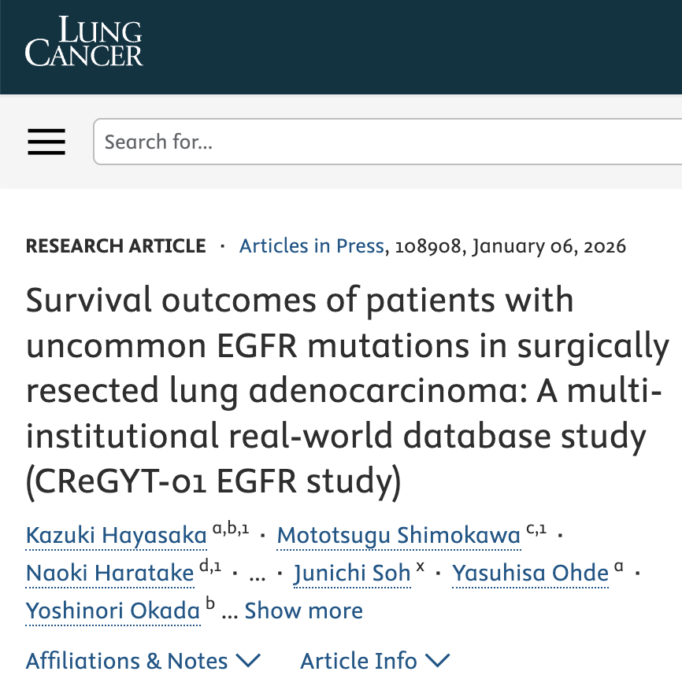Click the Lung Cancer journal logo
The height and width of the screenshot is (675, 682).
(83, 41)
